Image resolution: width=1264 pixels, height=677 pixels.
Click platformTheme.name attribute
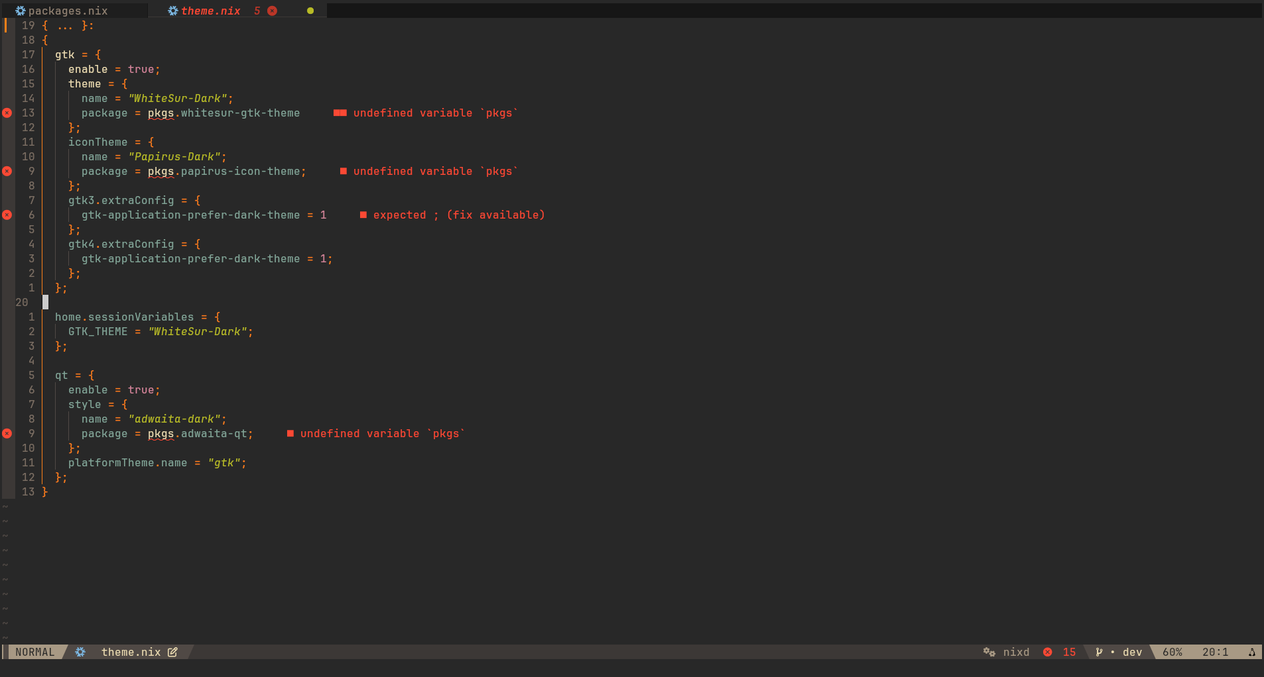tap(127, 462)
